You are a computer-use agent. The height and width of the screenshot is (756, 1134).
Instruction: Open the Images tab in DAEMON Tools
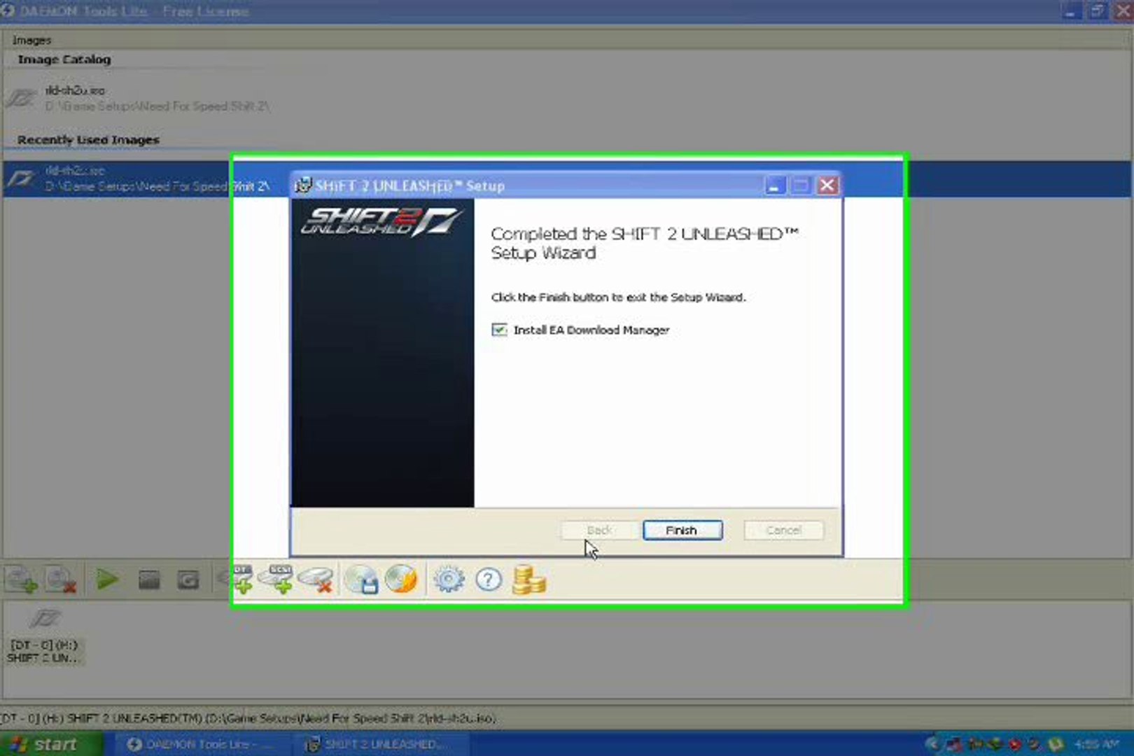(x=31, y=40)
